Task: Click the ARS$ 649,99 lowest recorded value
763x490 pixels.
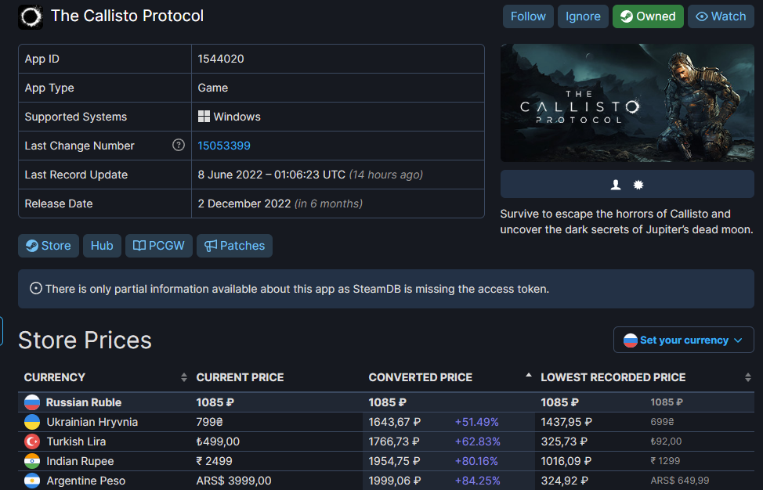Action: point(680,481)
